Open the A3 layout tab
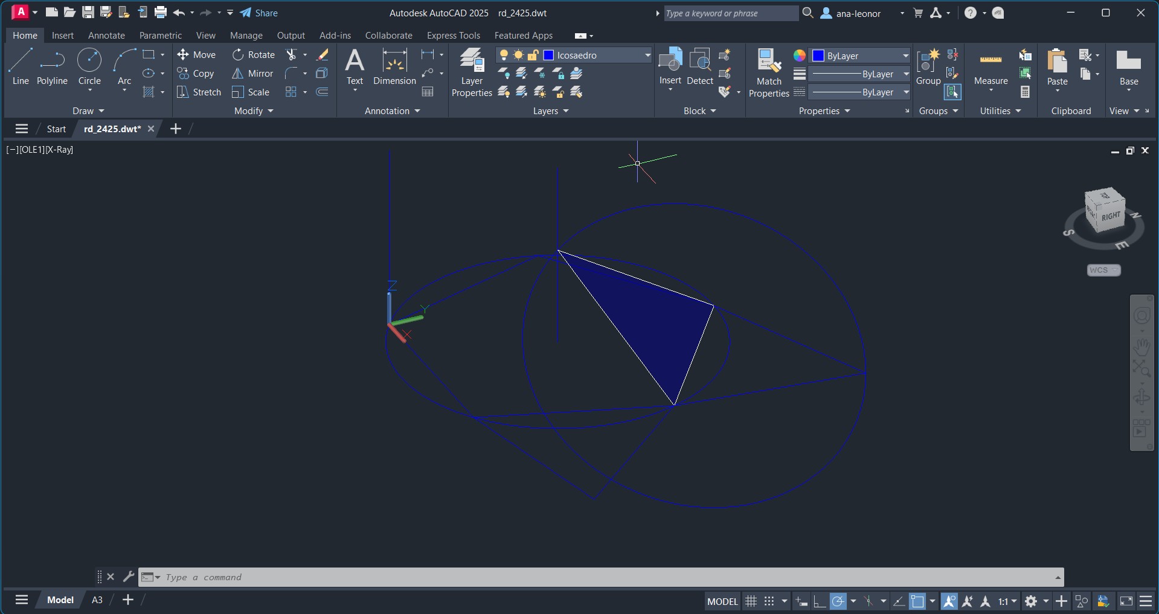This screenshot has width=1159, height=614. point(97,600)
